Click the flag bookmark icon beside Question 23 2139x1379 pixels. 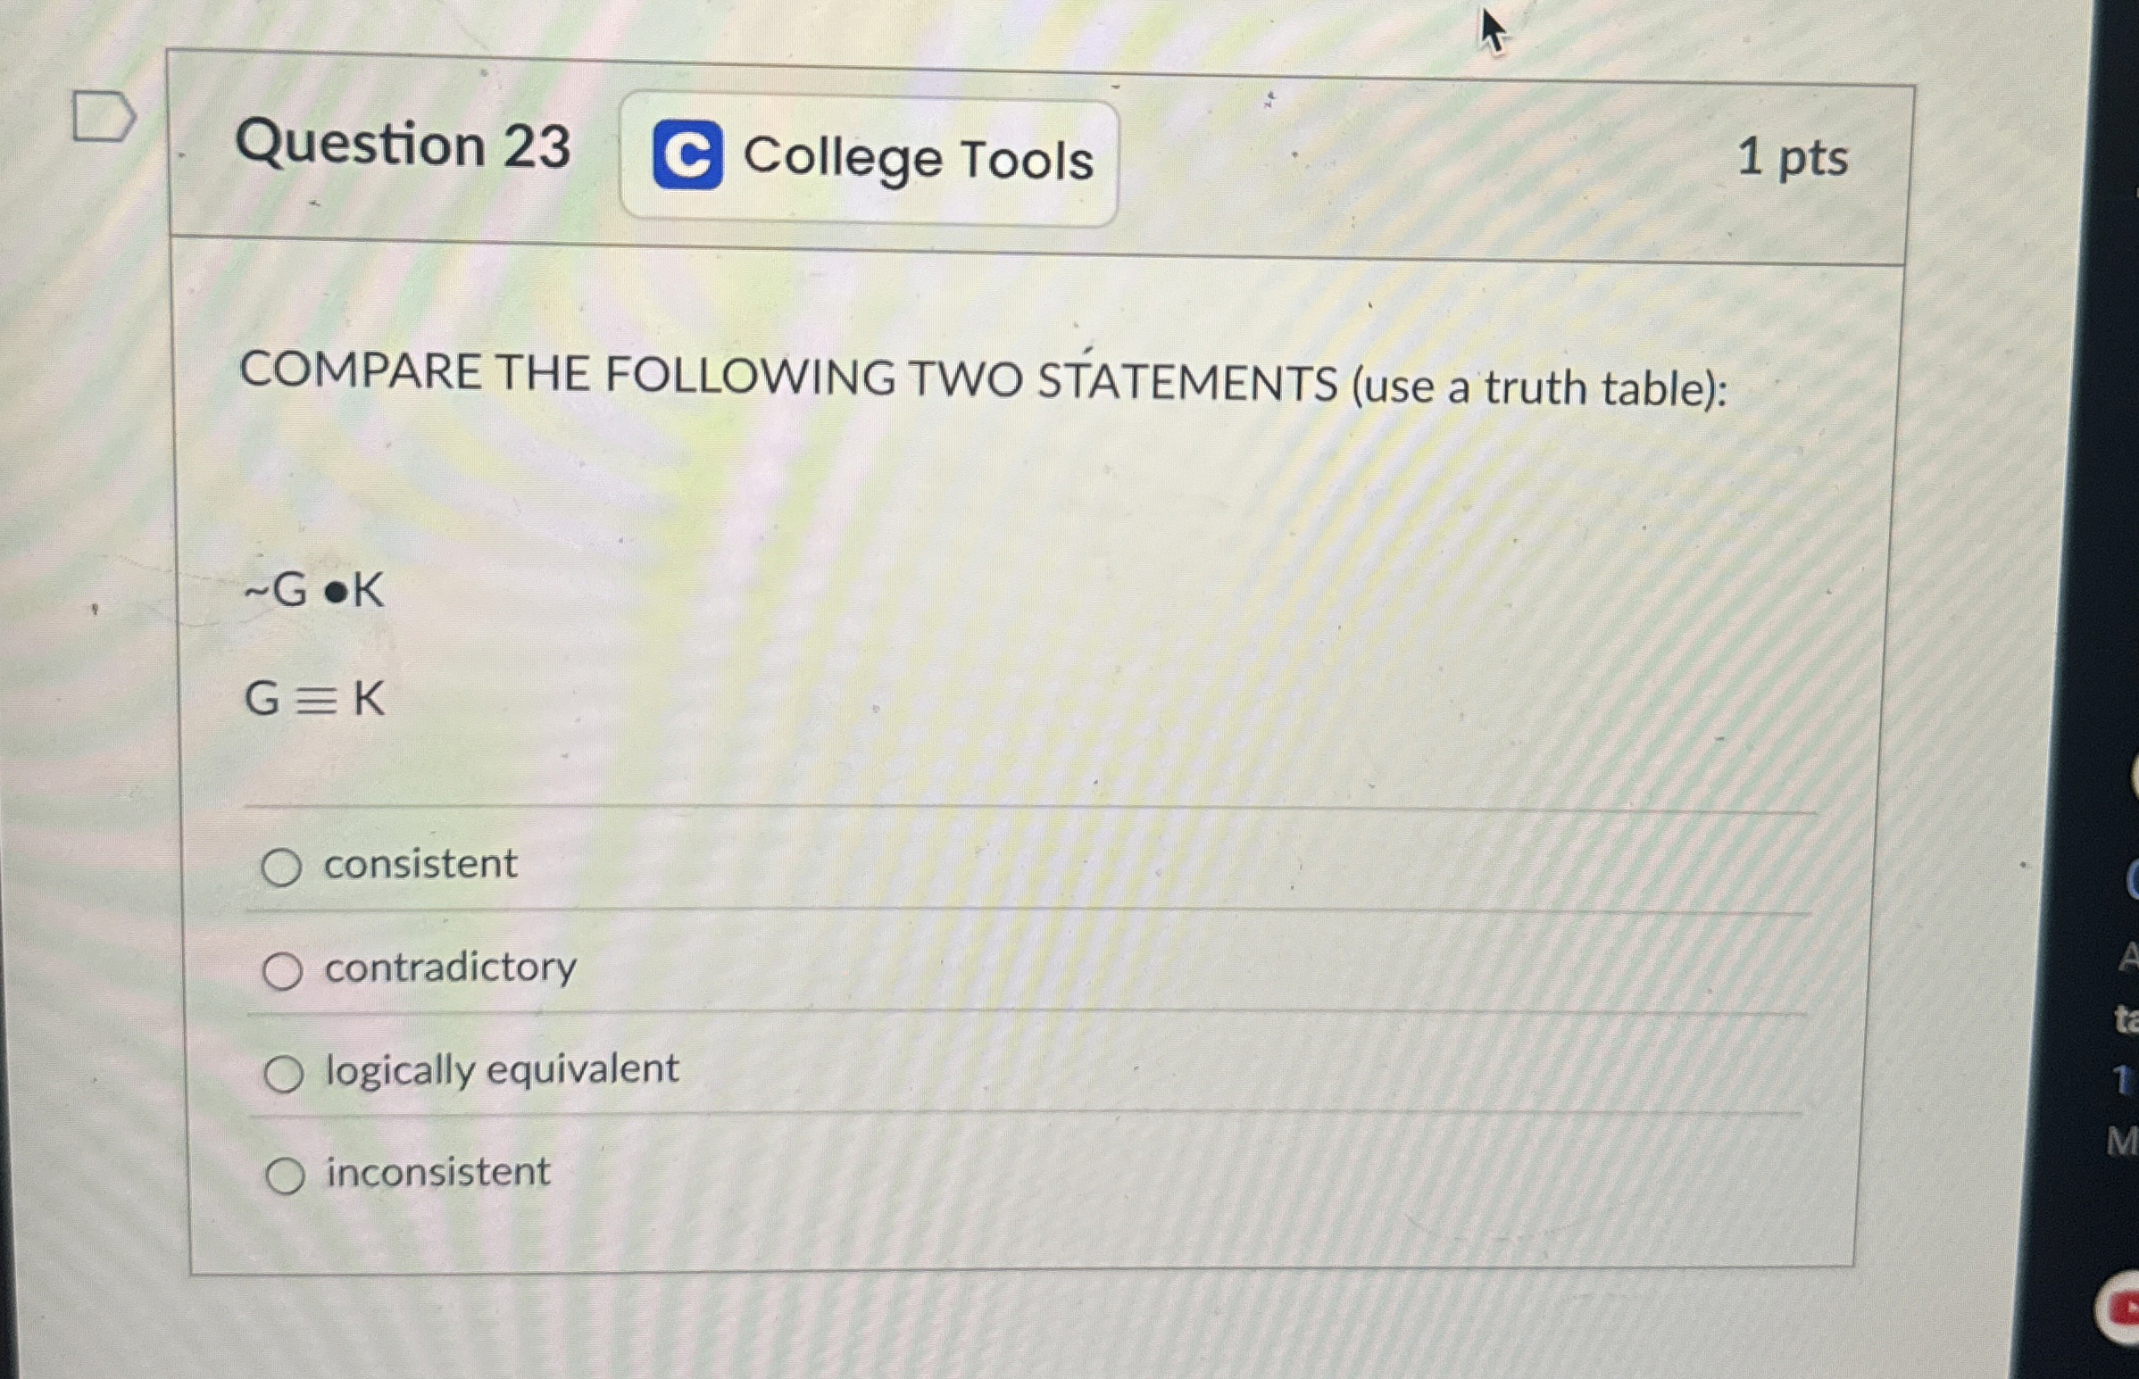(x=103, y=116)
